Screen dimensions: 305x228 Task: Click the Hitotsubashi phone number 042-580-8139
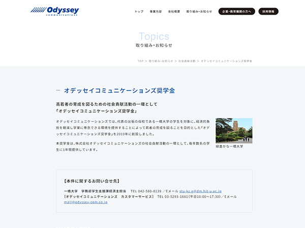tap(150, 191)
